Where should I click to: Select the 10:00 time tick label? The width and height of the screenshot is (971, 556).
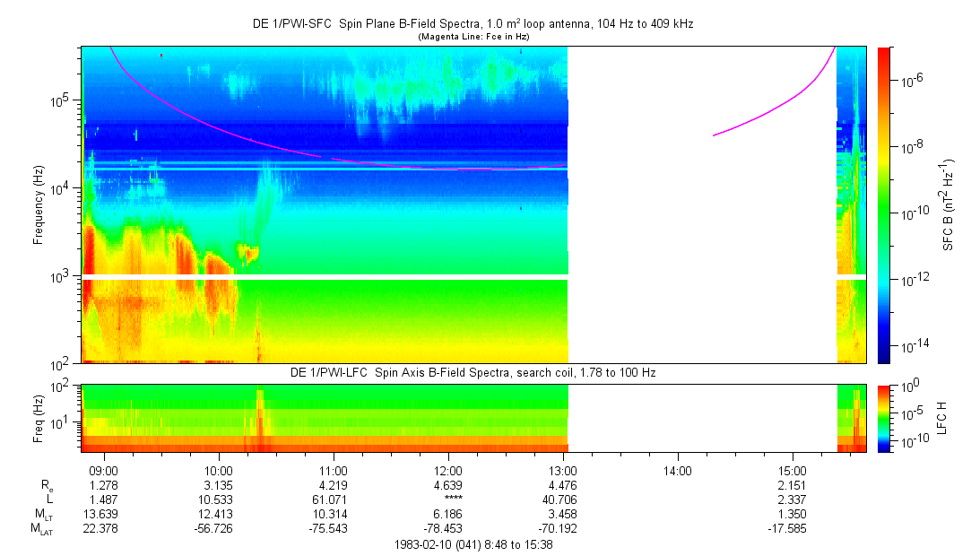[219, 471]
